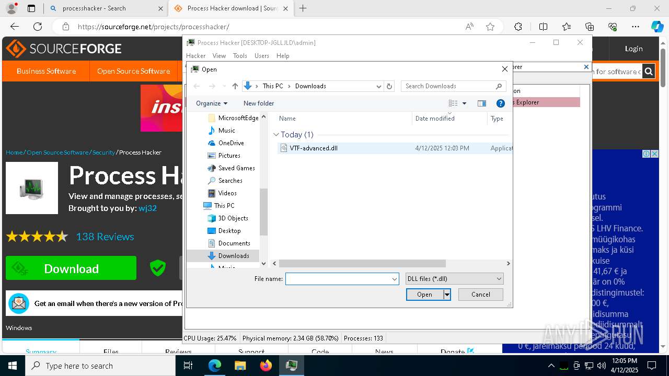Viewport: 669px width, 376px height.
Task: Select 3D Objects in navigation tree
Action: [x=233, y=218]
